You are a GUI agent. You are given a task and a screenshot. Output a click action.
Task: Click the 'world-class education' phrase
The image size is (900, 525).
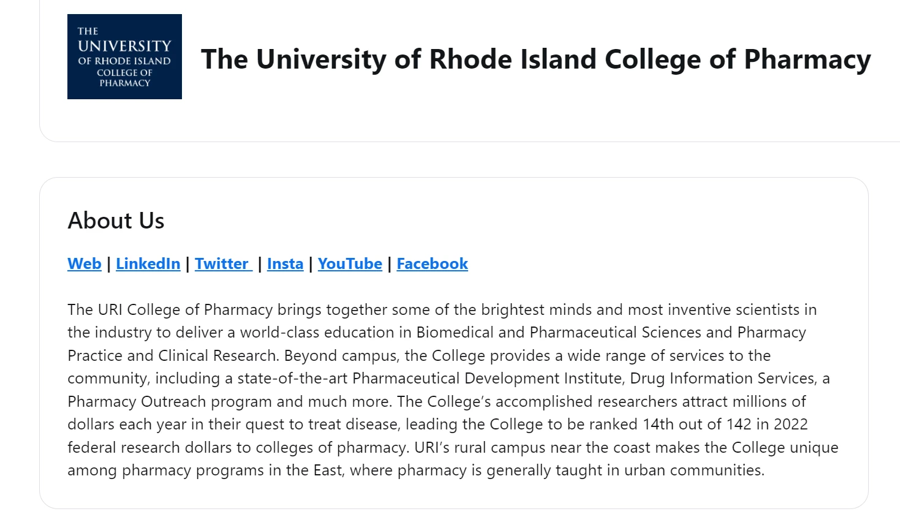pyautogui.click(x=317, y=332)
